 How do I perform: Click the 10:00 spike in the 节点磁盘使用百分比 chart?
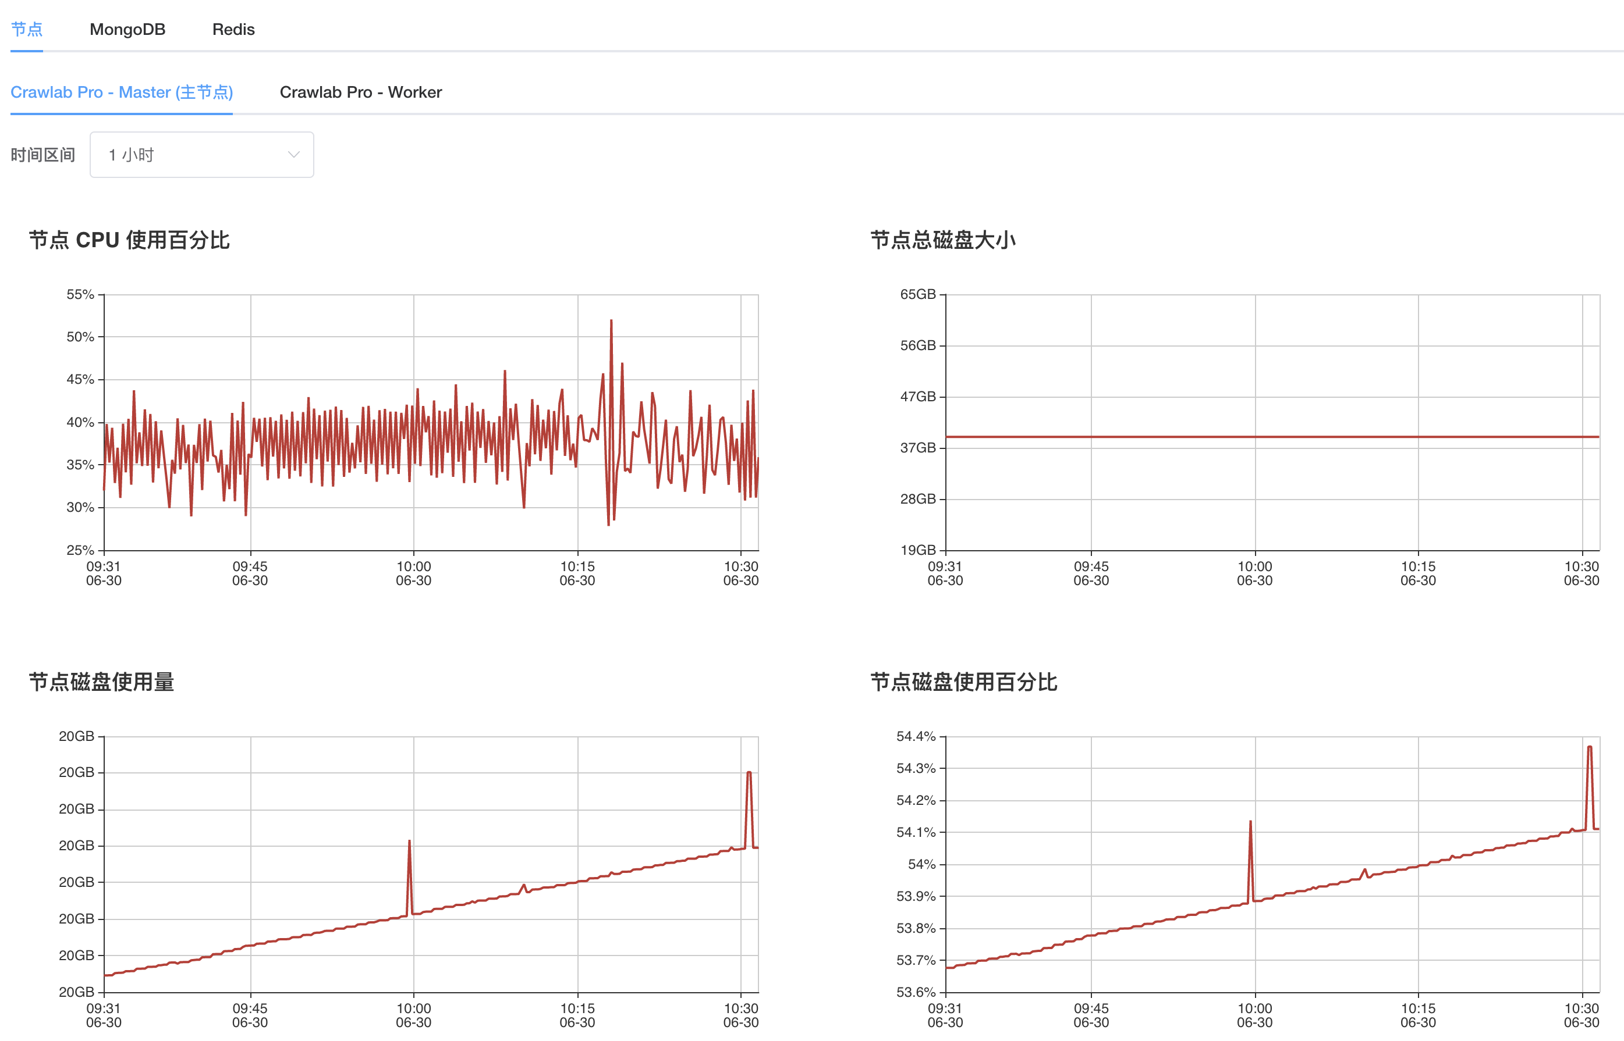pyautogui.click(x=1251, y=823)
